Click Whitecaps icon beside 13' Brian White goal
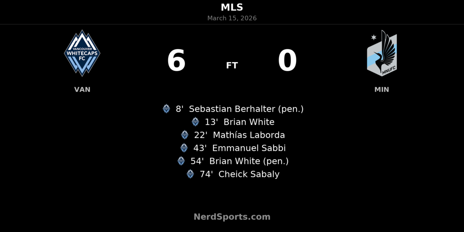The width and height of the screenshot is (464, 232). tap(195, 122)
